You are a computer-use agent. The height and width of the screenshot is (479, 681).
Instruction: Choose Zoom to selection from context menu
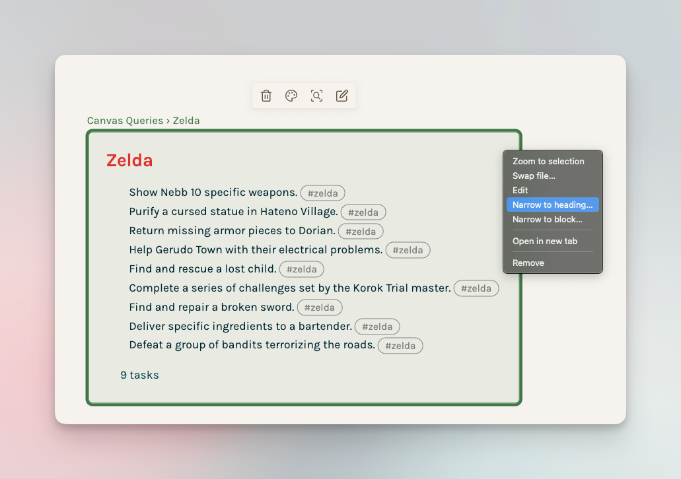(552, 162)
